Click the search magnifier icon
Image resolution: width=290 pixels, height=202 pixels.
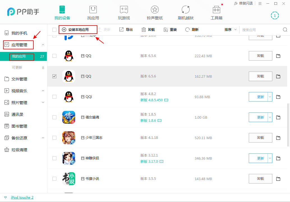[x=285, y=29]
